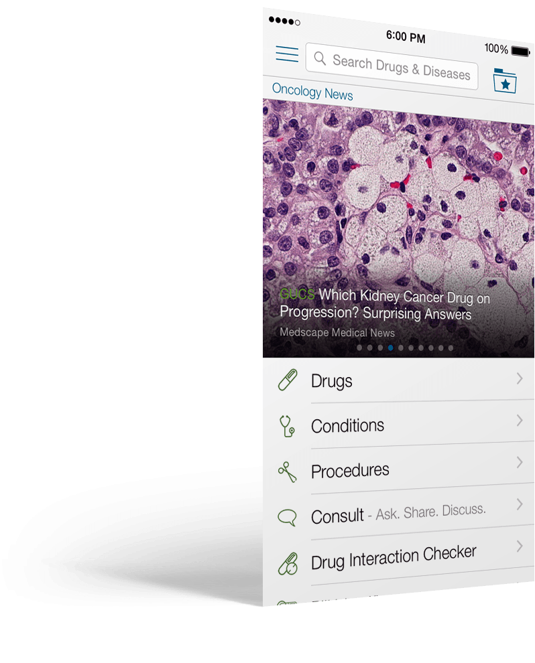
Task: Open the saved favorites folder icon
Action: coord(505,81)
